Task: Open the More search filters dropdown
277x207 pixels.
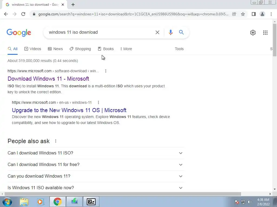Action: coord(126,49)
